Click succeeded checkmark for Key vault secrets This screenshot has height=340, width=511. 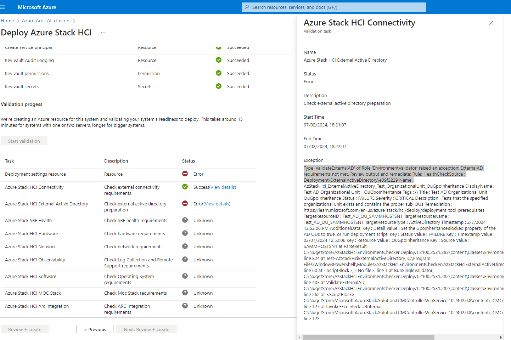pyautogui.click(x=219, y=86)
